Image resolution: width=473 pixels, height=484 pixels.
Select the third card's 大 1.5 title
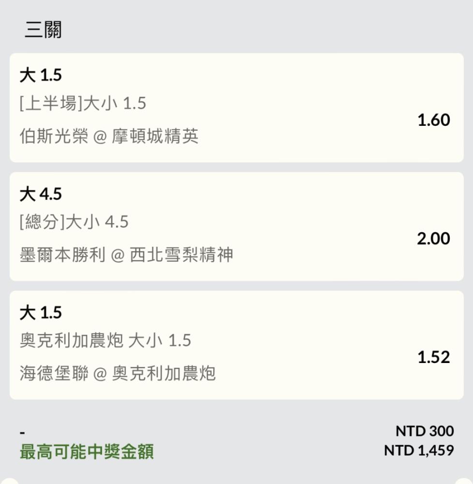(41, 312)
